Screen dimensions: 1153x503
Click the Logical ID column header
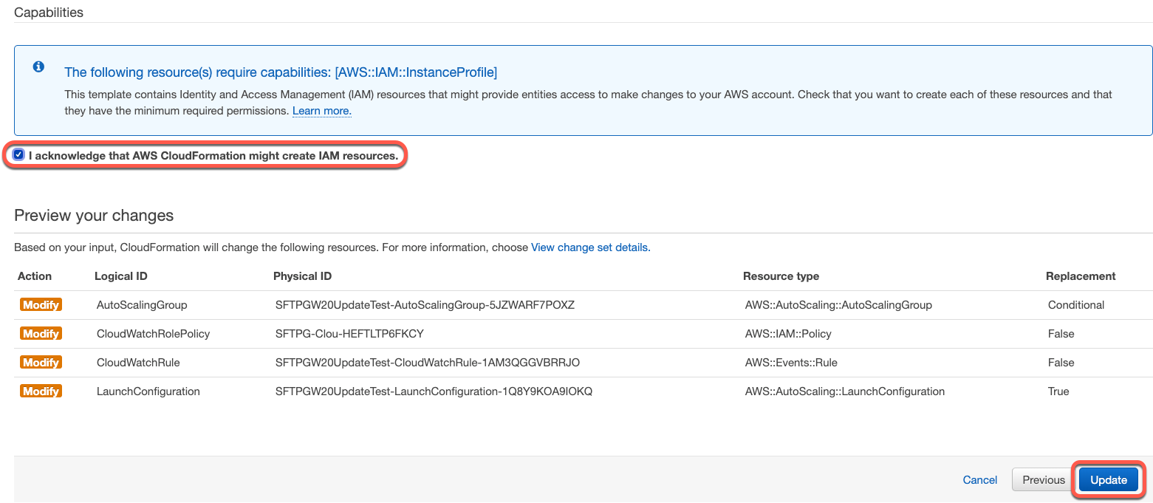click(x=121, y=276)
